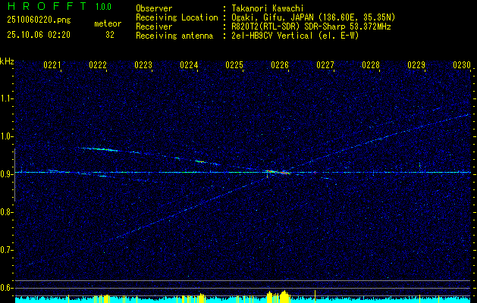Click the Receiving Location Ogaki, Gifu text
The width and height of the screenshot is (477, 303).
(x=313, y=17)
